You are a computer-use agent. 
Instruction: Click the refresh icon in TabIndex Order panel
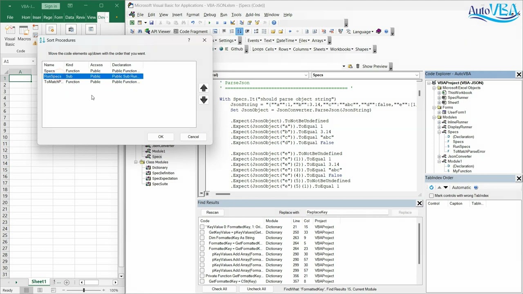coord(431,187)
